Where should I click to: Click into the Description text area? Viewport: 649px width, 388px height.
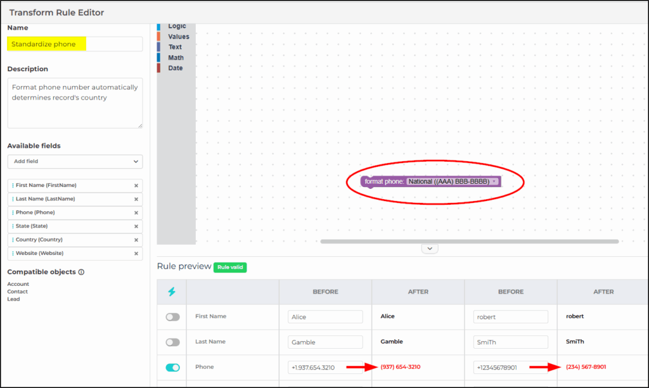[x=75, y=103]
